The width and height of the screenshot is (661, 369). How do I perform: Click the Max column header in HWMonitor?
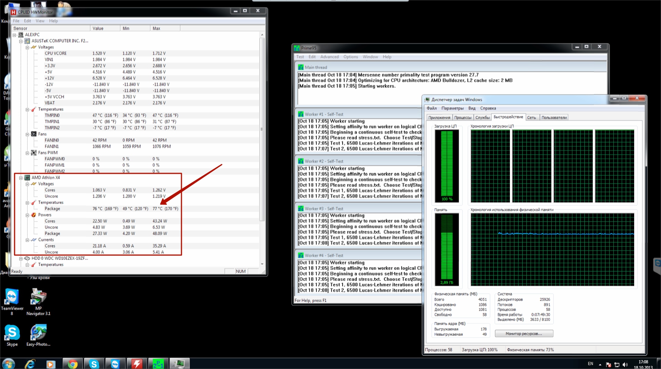pyautogui.click(x=165, y=28)
